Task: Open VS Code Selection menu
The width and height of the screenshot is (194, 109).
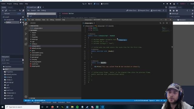Action: coord(38,20)
